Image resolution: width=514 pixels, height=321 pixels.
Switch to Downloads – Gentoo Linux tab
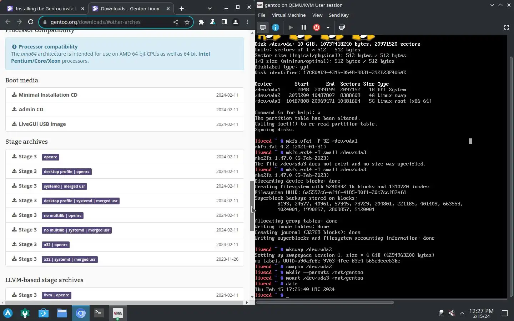[131, 9]
